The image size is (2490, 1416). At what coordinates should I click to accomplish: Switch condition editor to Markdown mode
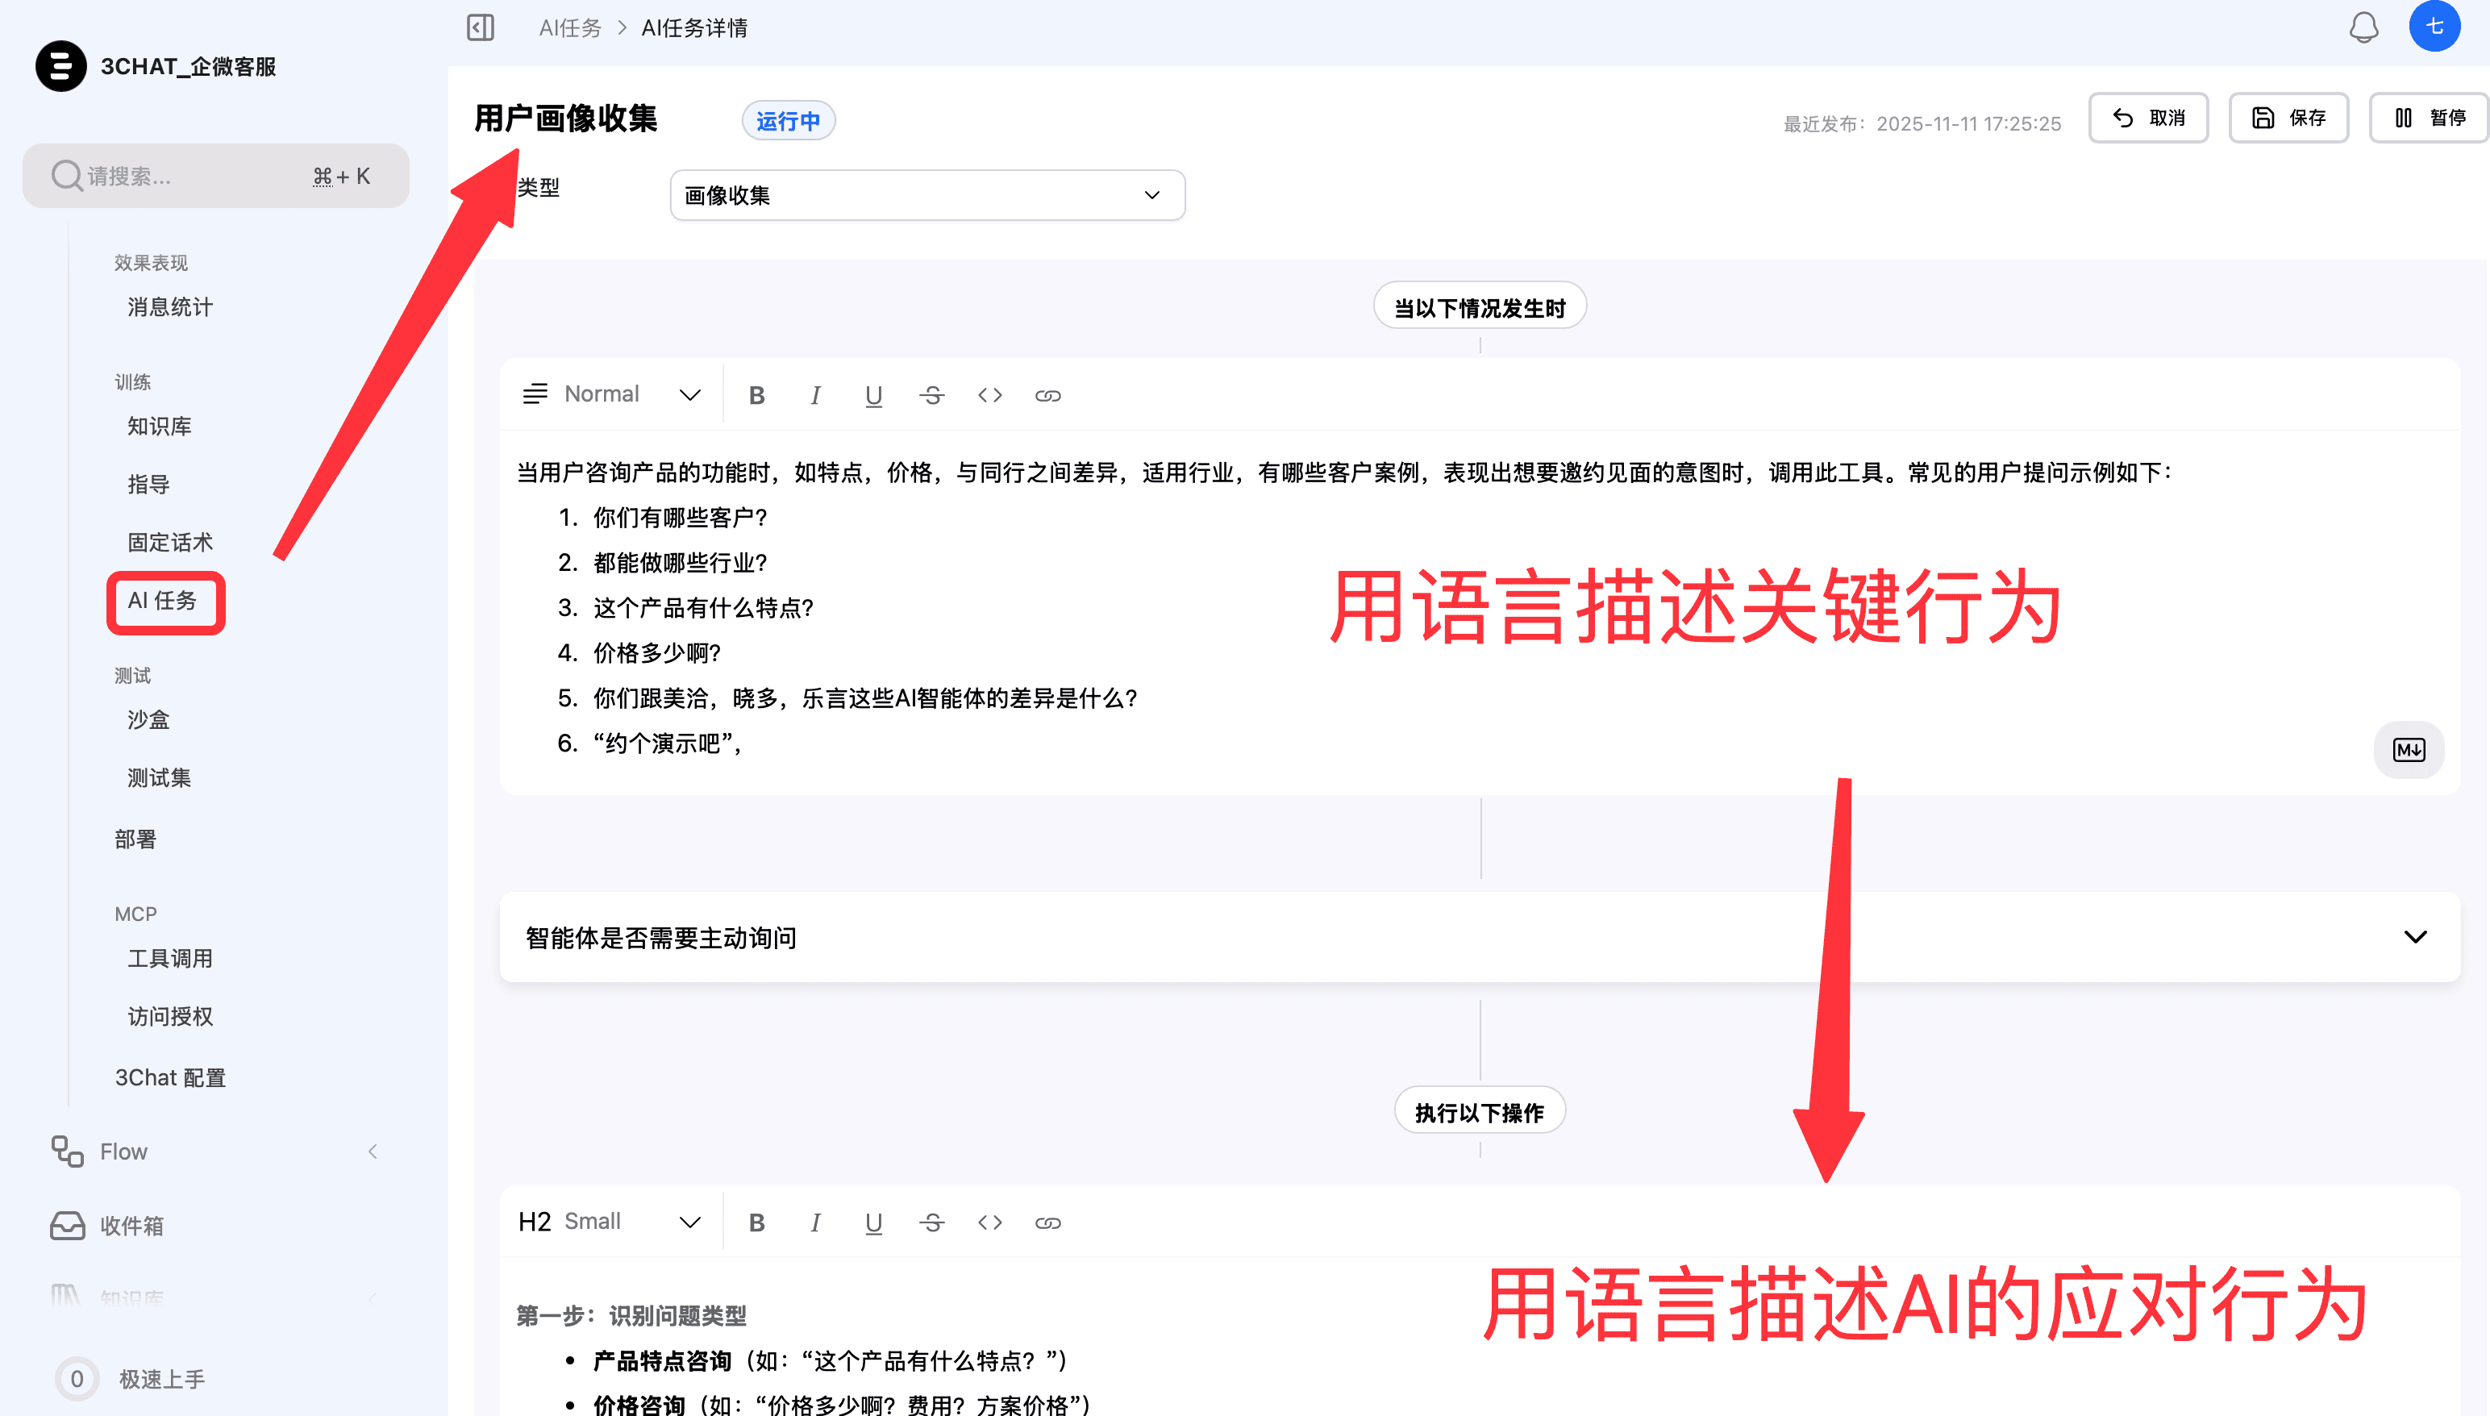[x=2409, y=750]
